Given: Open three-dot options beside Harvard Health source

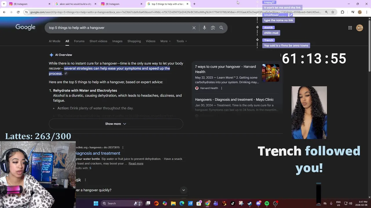Looking at the screenshot, I should coord(221,88).
